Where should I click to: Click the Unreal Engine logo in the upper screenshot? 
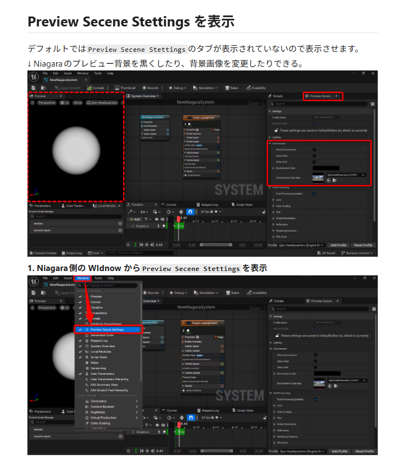(34, 77)
